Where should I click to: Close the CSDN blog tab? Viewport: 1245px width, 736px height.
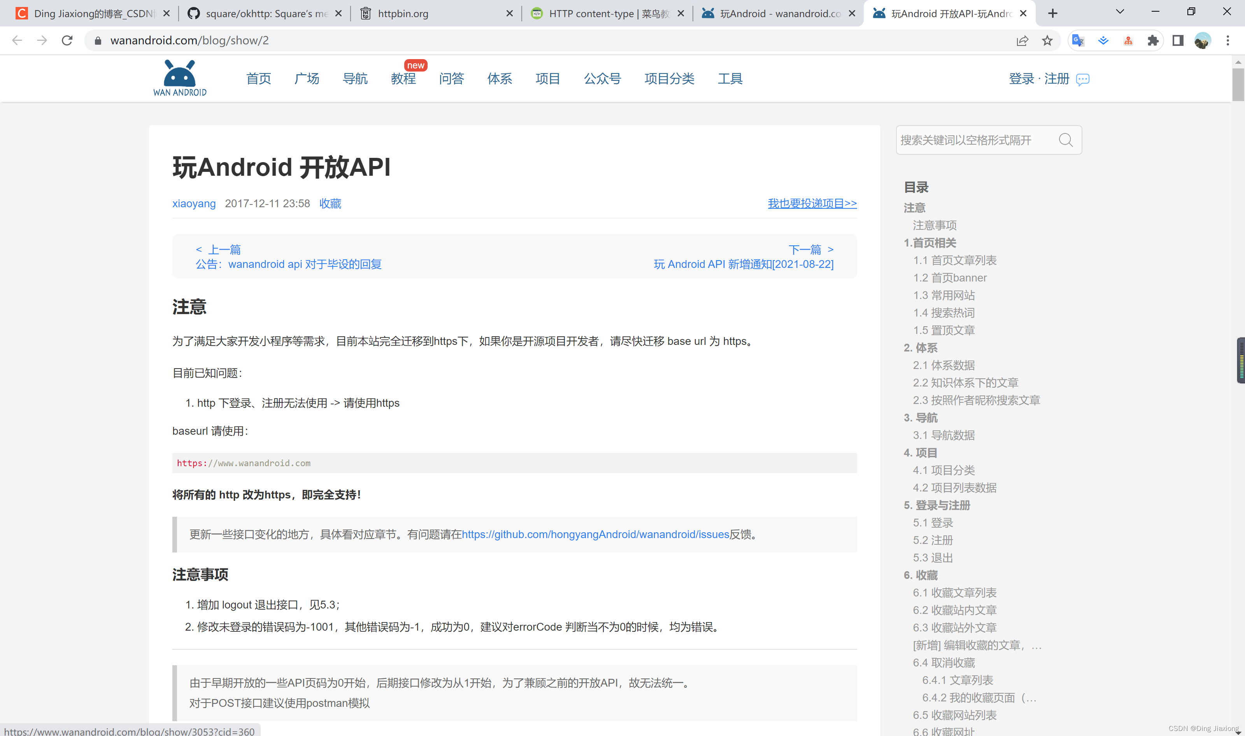pyautogui.click(x=167, y=13)
